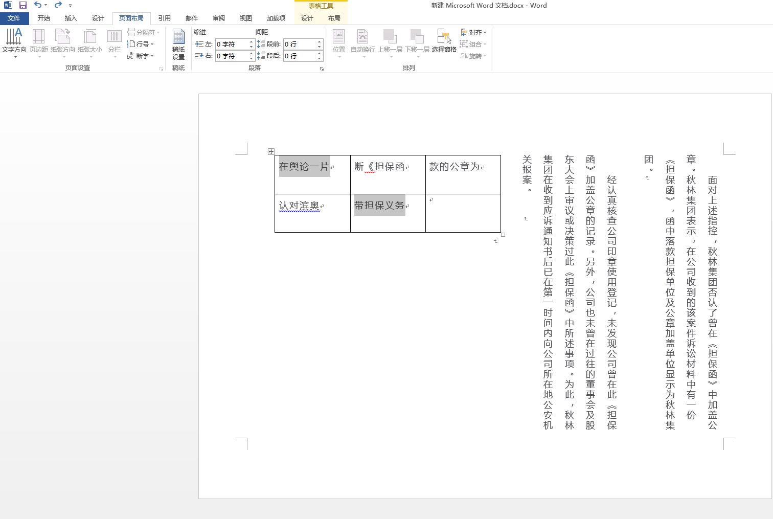773x519 pixels.
Task: Increase 段前 spacing with the up arrow
Action: coord(320,42)
